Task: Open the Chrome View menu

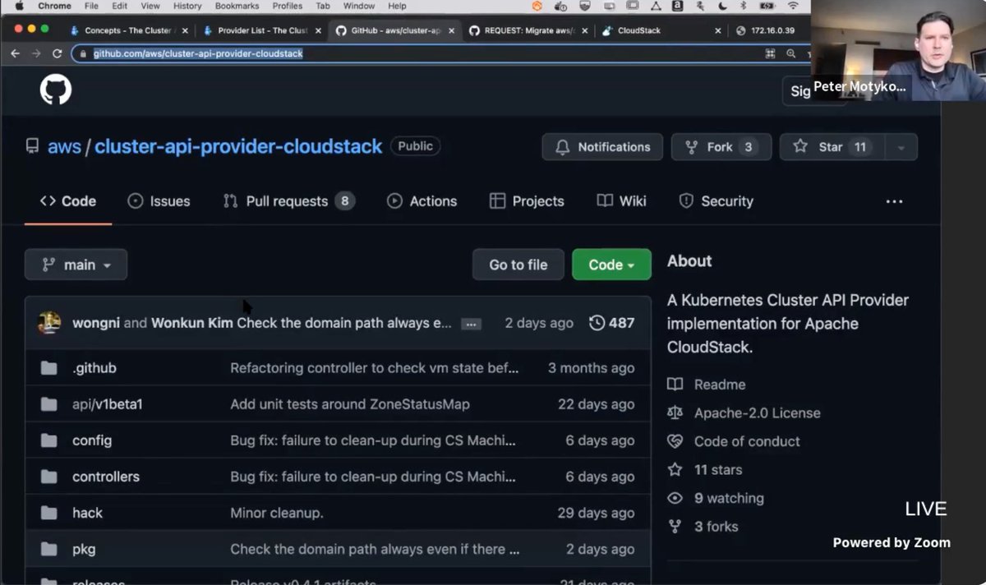Action: [150, 6]
